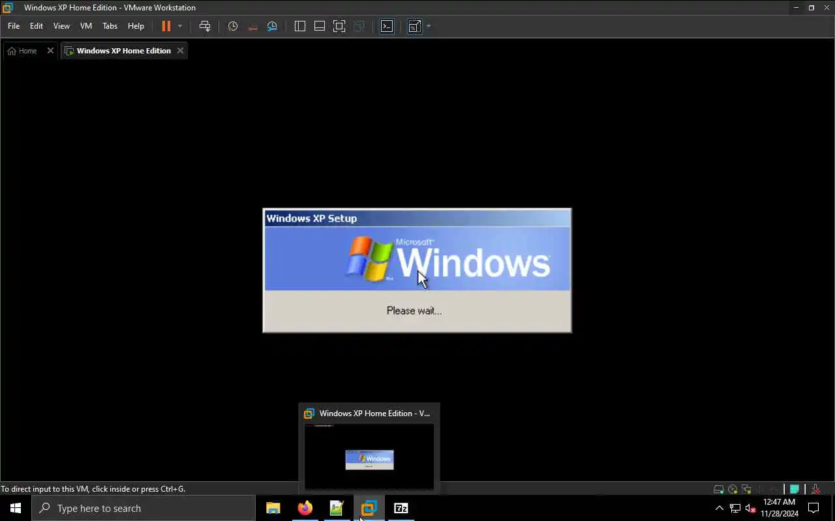The image size is (835, 521).
Task: Show hidden system tray icons
Action: click(x=720, y=508)
